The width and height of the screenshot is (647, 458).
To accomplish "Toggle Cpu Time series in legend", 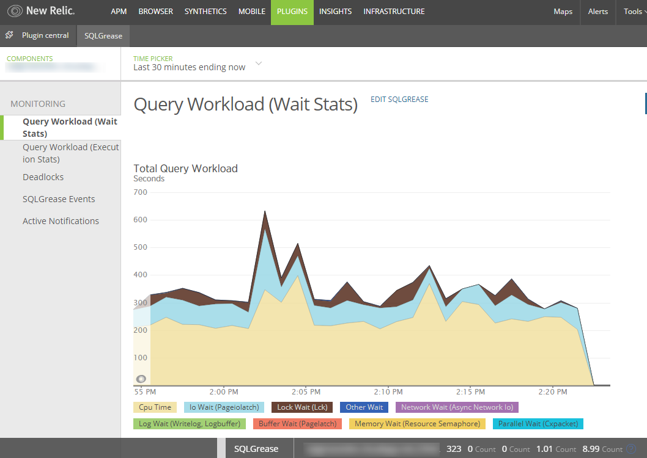I will click(155, 407).
